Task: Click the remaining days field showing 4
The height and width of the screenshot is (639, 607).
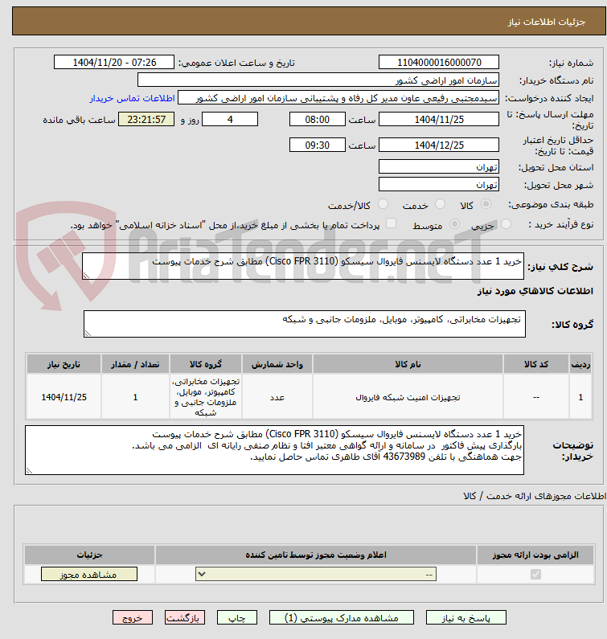Action: pos(230,120)
